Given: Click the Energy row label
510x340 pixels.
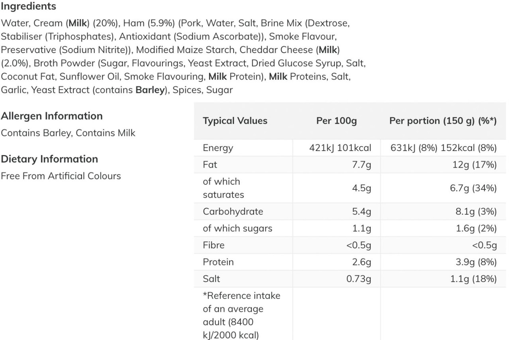Looking at the screenshot, I should coord(218,148).
